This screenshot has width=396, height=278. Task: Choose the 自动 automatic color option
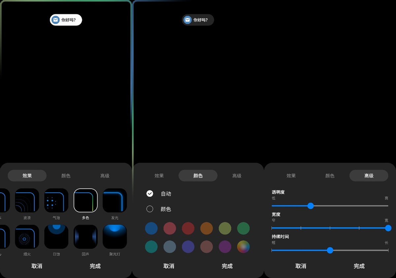pyautogui.click(x=150, y=194)
